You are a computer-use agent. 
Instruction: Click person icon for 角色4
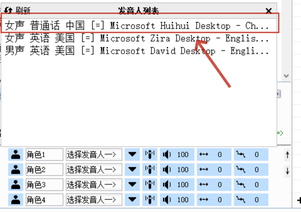coord(16,199)
